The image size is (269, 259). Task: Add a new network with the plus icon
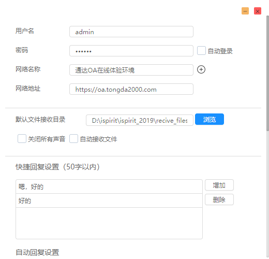[201, 69]
